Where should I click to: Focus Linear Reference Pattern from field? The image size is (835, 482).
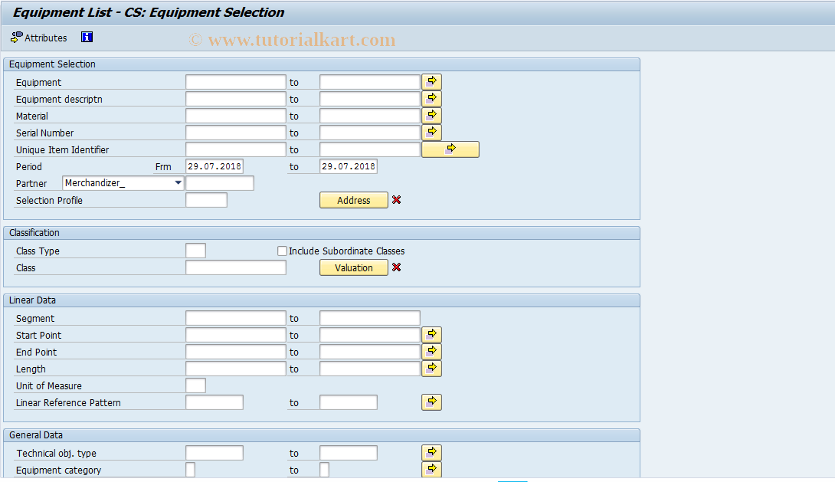click(214, 402)
